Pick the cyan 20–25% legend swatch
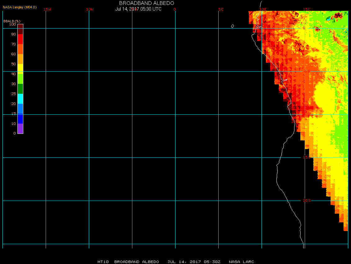This screenshot has height=264, width=351. [20, 99]
